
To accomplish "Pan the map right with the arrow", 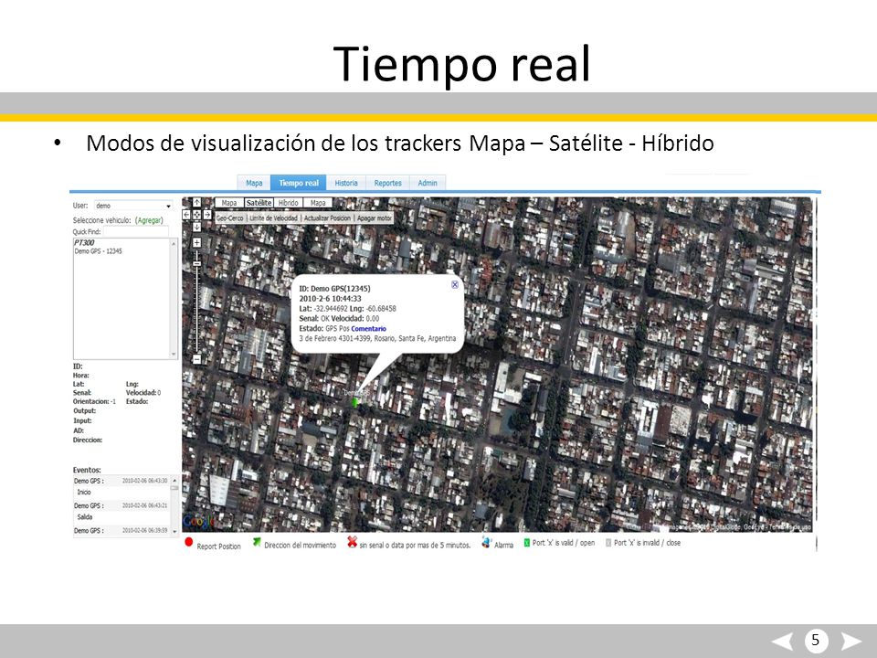I will click(x=207, y=215).
